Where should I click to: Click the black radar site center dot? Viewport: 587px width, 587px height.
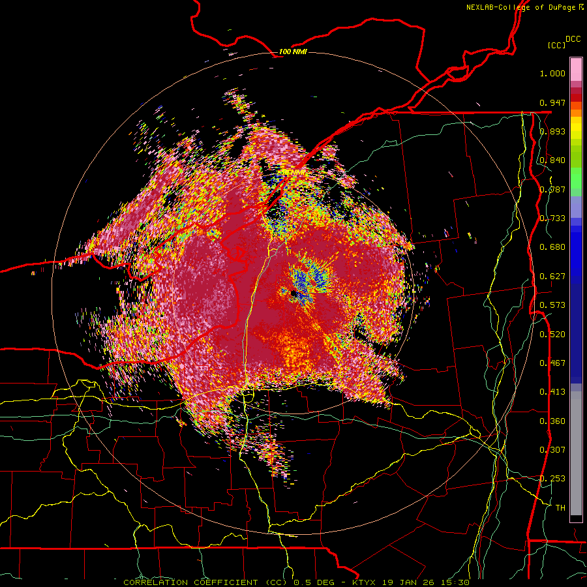tap(294, 293)
